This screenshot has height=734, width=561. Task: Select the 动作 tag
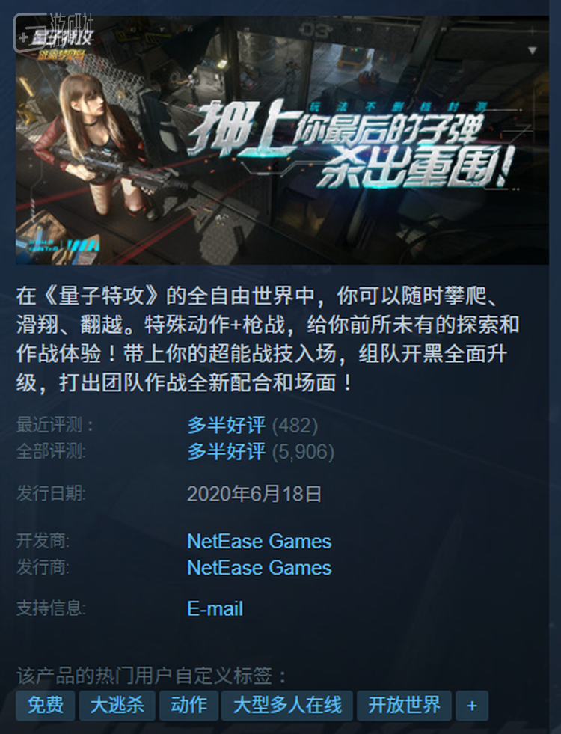pyautogui.click(x=188, y=705)
